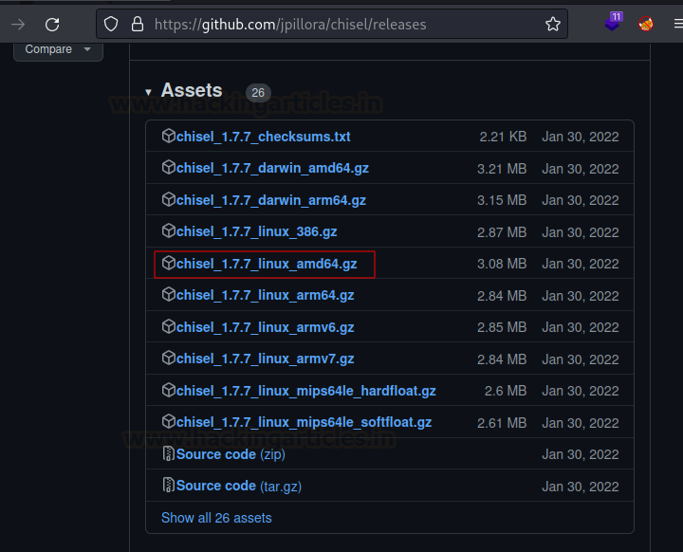
Task: Click the 2.61 MB size text
Action: (x=502, y=423)
